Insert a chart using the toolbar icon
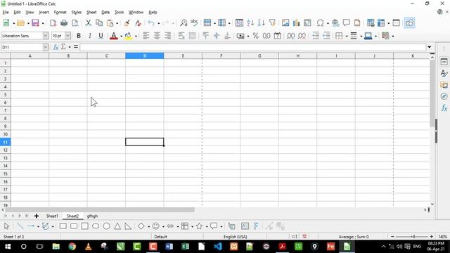This screenshot has height=253, width=450. tap(296, 23)
